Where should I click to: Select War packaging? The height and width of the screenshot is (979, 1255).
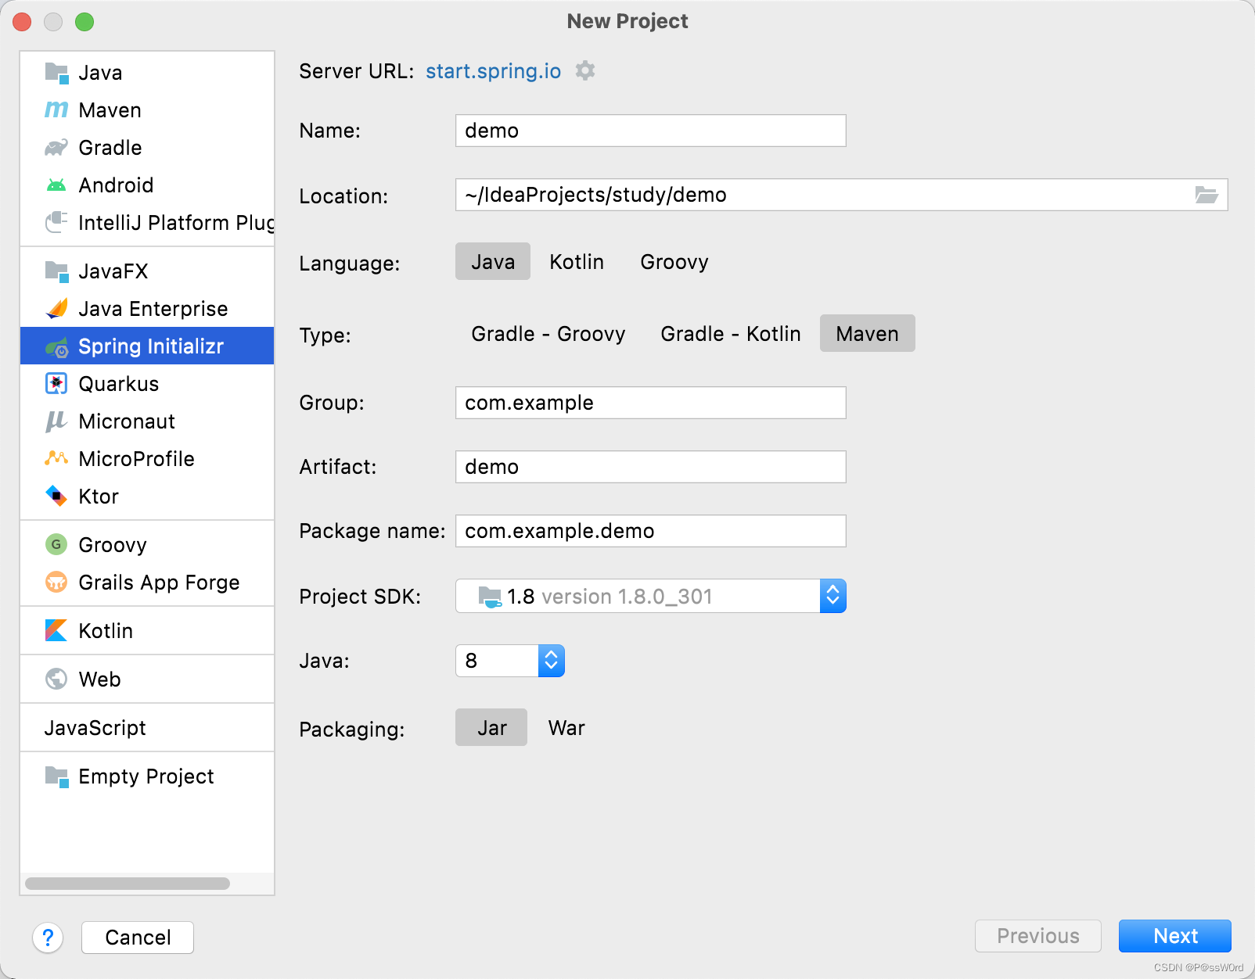coord(566,728)
